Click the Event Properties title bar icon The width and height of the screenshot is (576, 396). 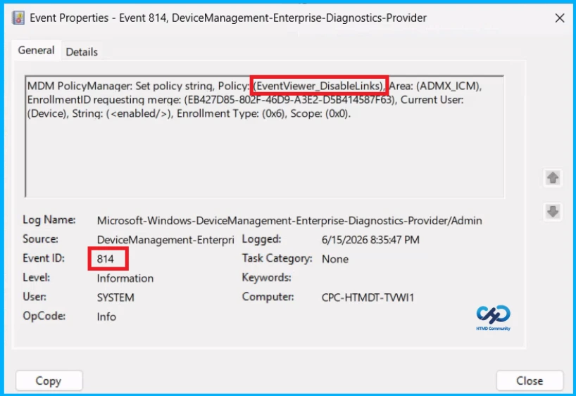coord(18,18)
